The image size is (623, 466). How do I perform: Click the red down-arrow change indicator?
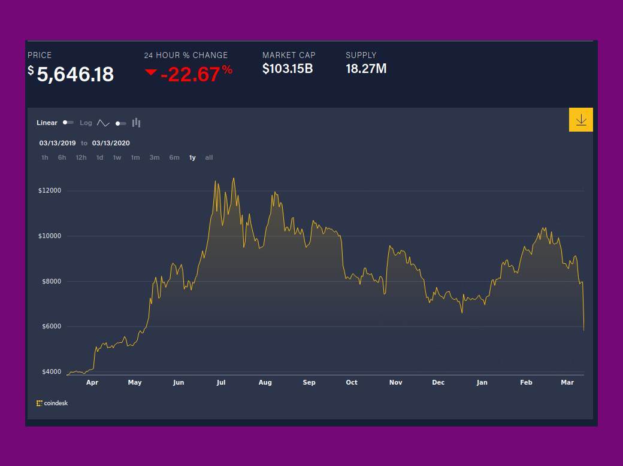point(151,73)
